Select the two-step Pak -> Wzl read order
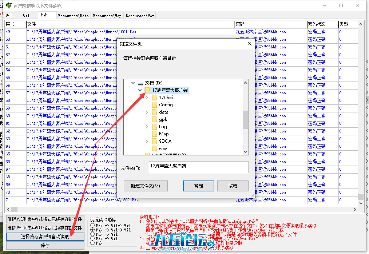369x254 pixels. pyautogui.click(x=92, y=238)
